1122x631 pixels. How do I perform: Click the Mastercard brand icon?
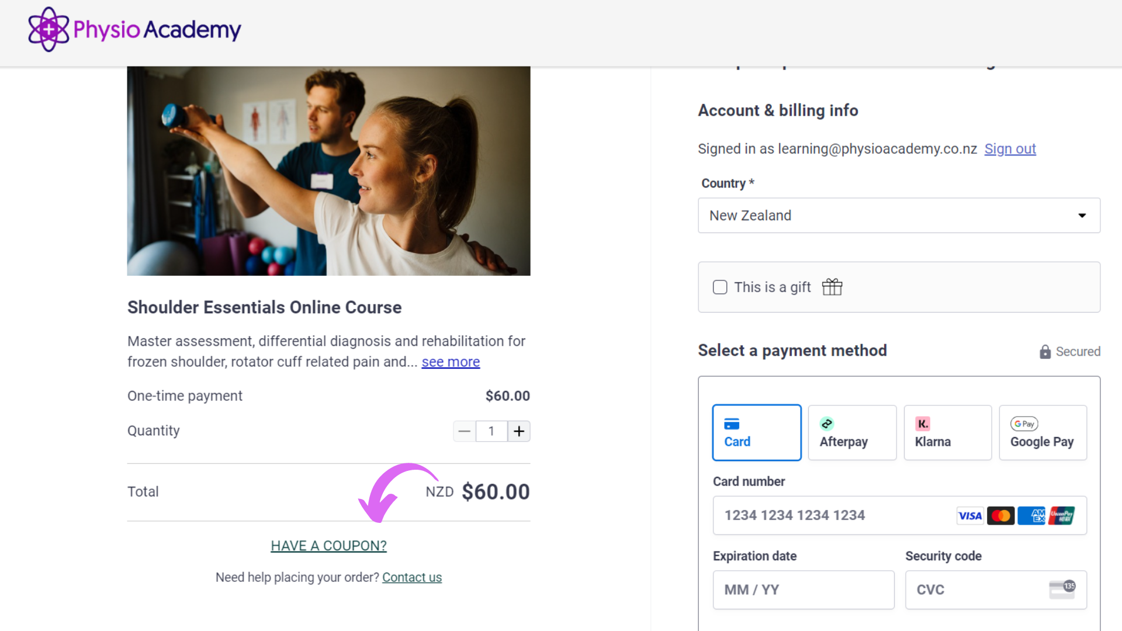1000,516
